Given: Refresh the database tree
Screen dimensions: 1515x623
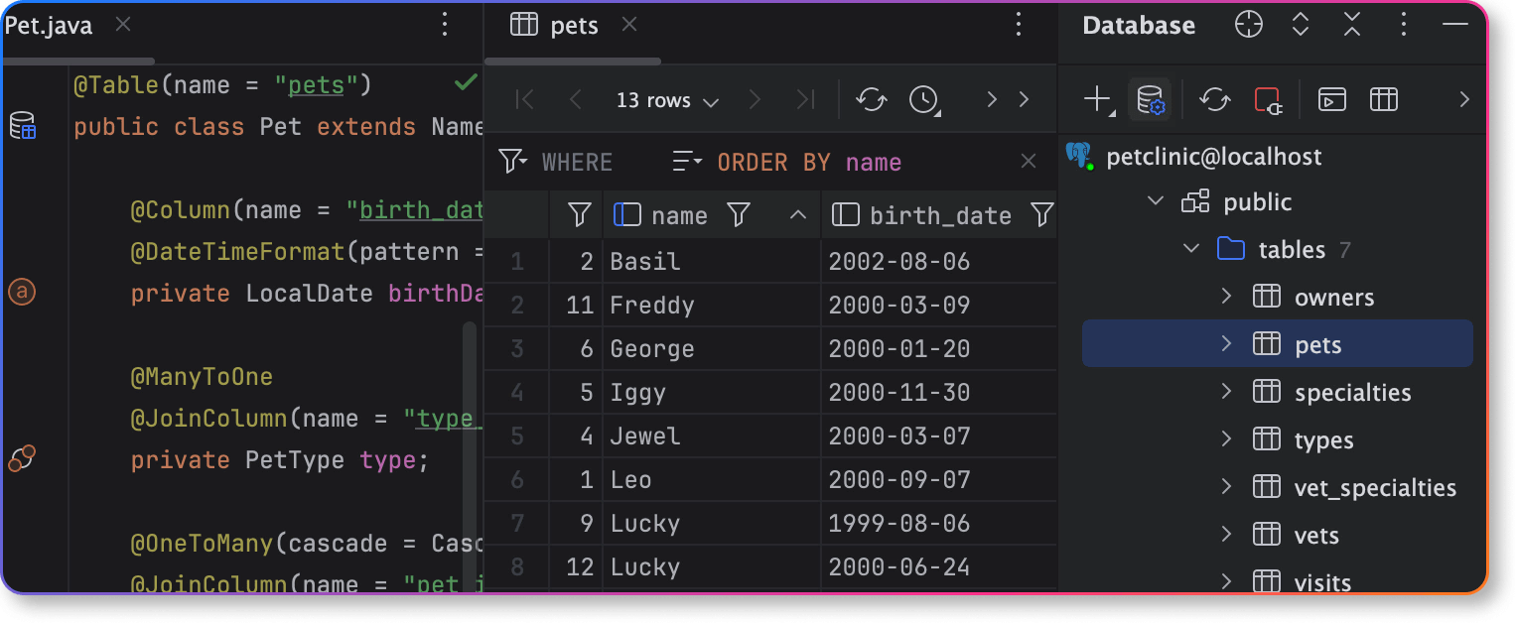Looking at the screenshot, I should point(1214,99).
